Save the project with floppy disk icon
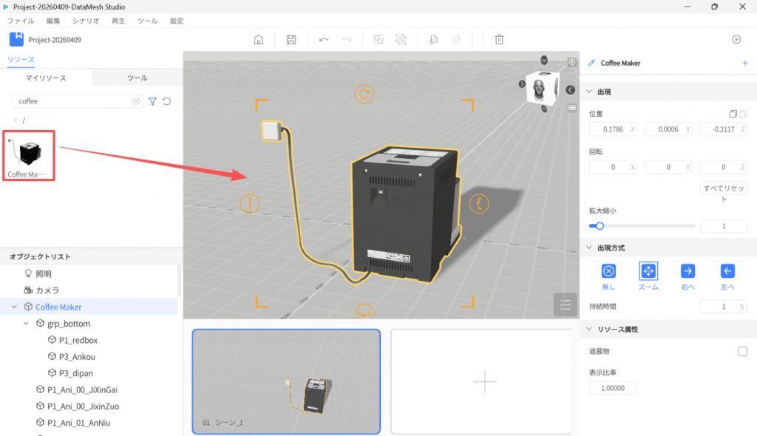 291,40
